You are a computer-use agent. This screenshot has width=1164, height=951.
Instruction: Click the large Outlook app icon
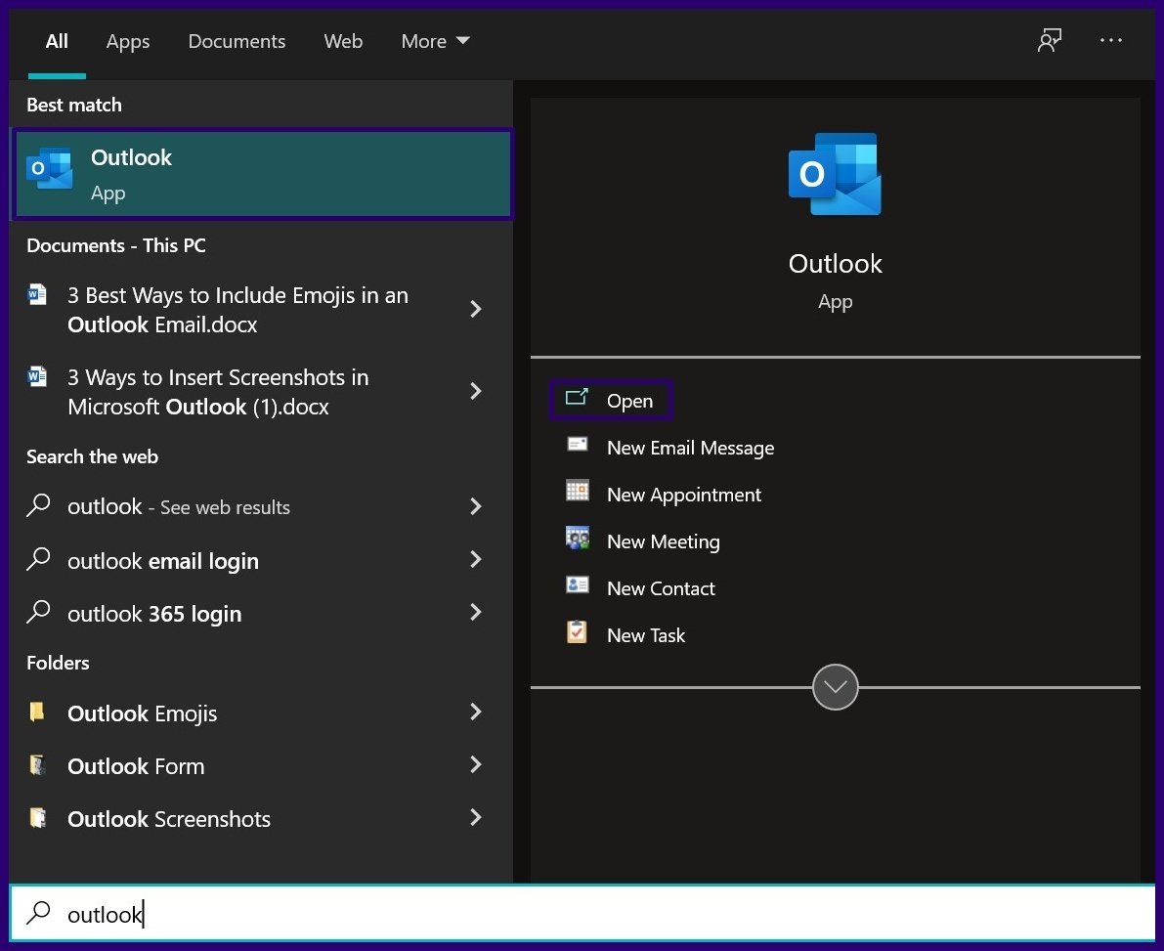(835, 175)
